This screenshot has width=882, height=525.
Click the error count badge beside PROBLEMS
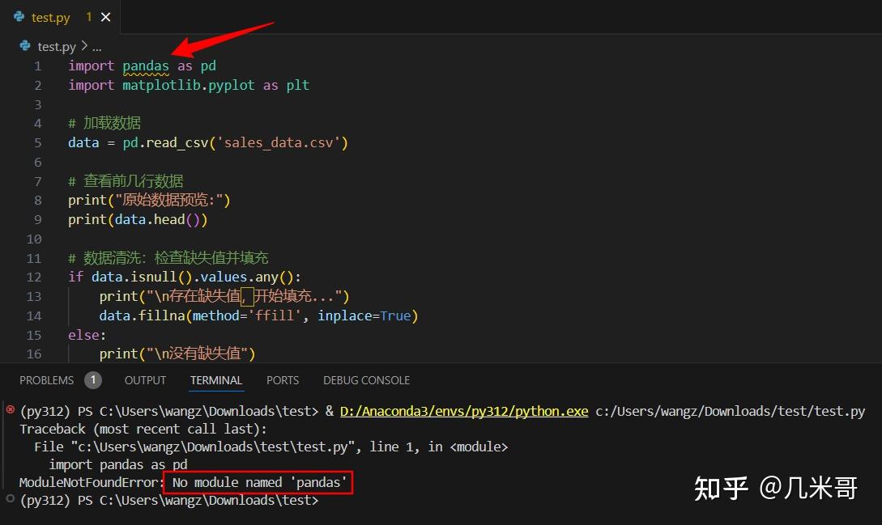(x=92, y=379)
